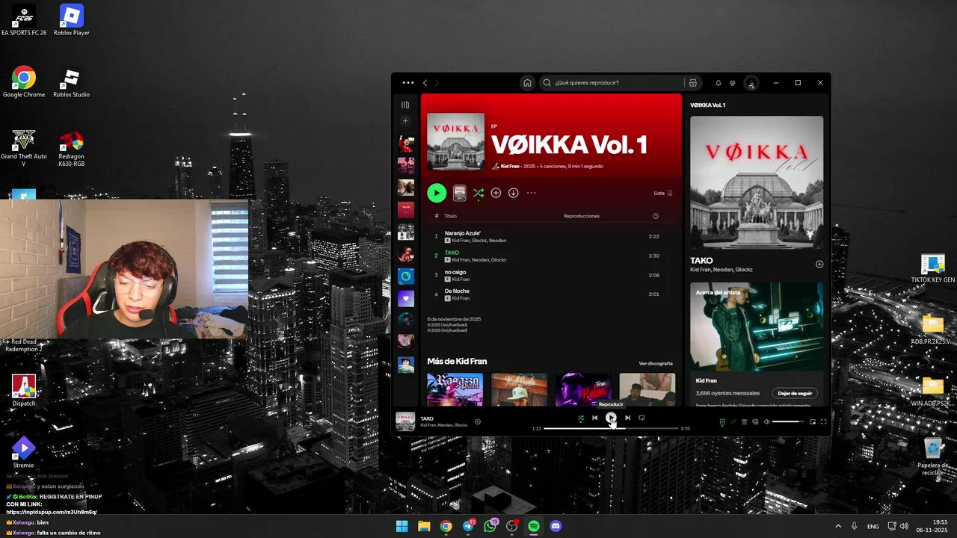The height and width of the screenshot is (538, 957).
Task: Click the song progress bar
Action: (611, 428)
